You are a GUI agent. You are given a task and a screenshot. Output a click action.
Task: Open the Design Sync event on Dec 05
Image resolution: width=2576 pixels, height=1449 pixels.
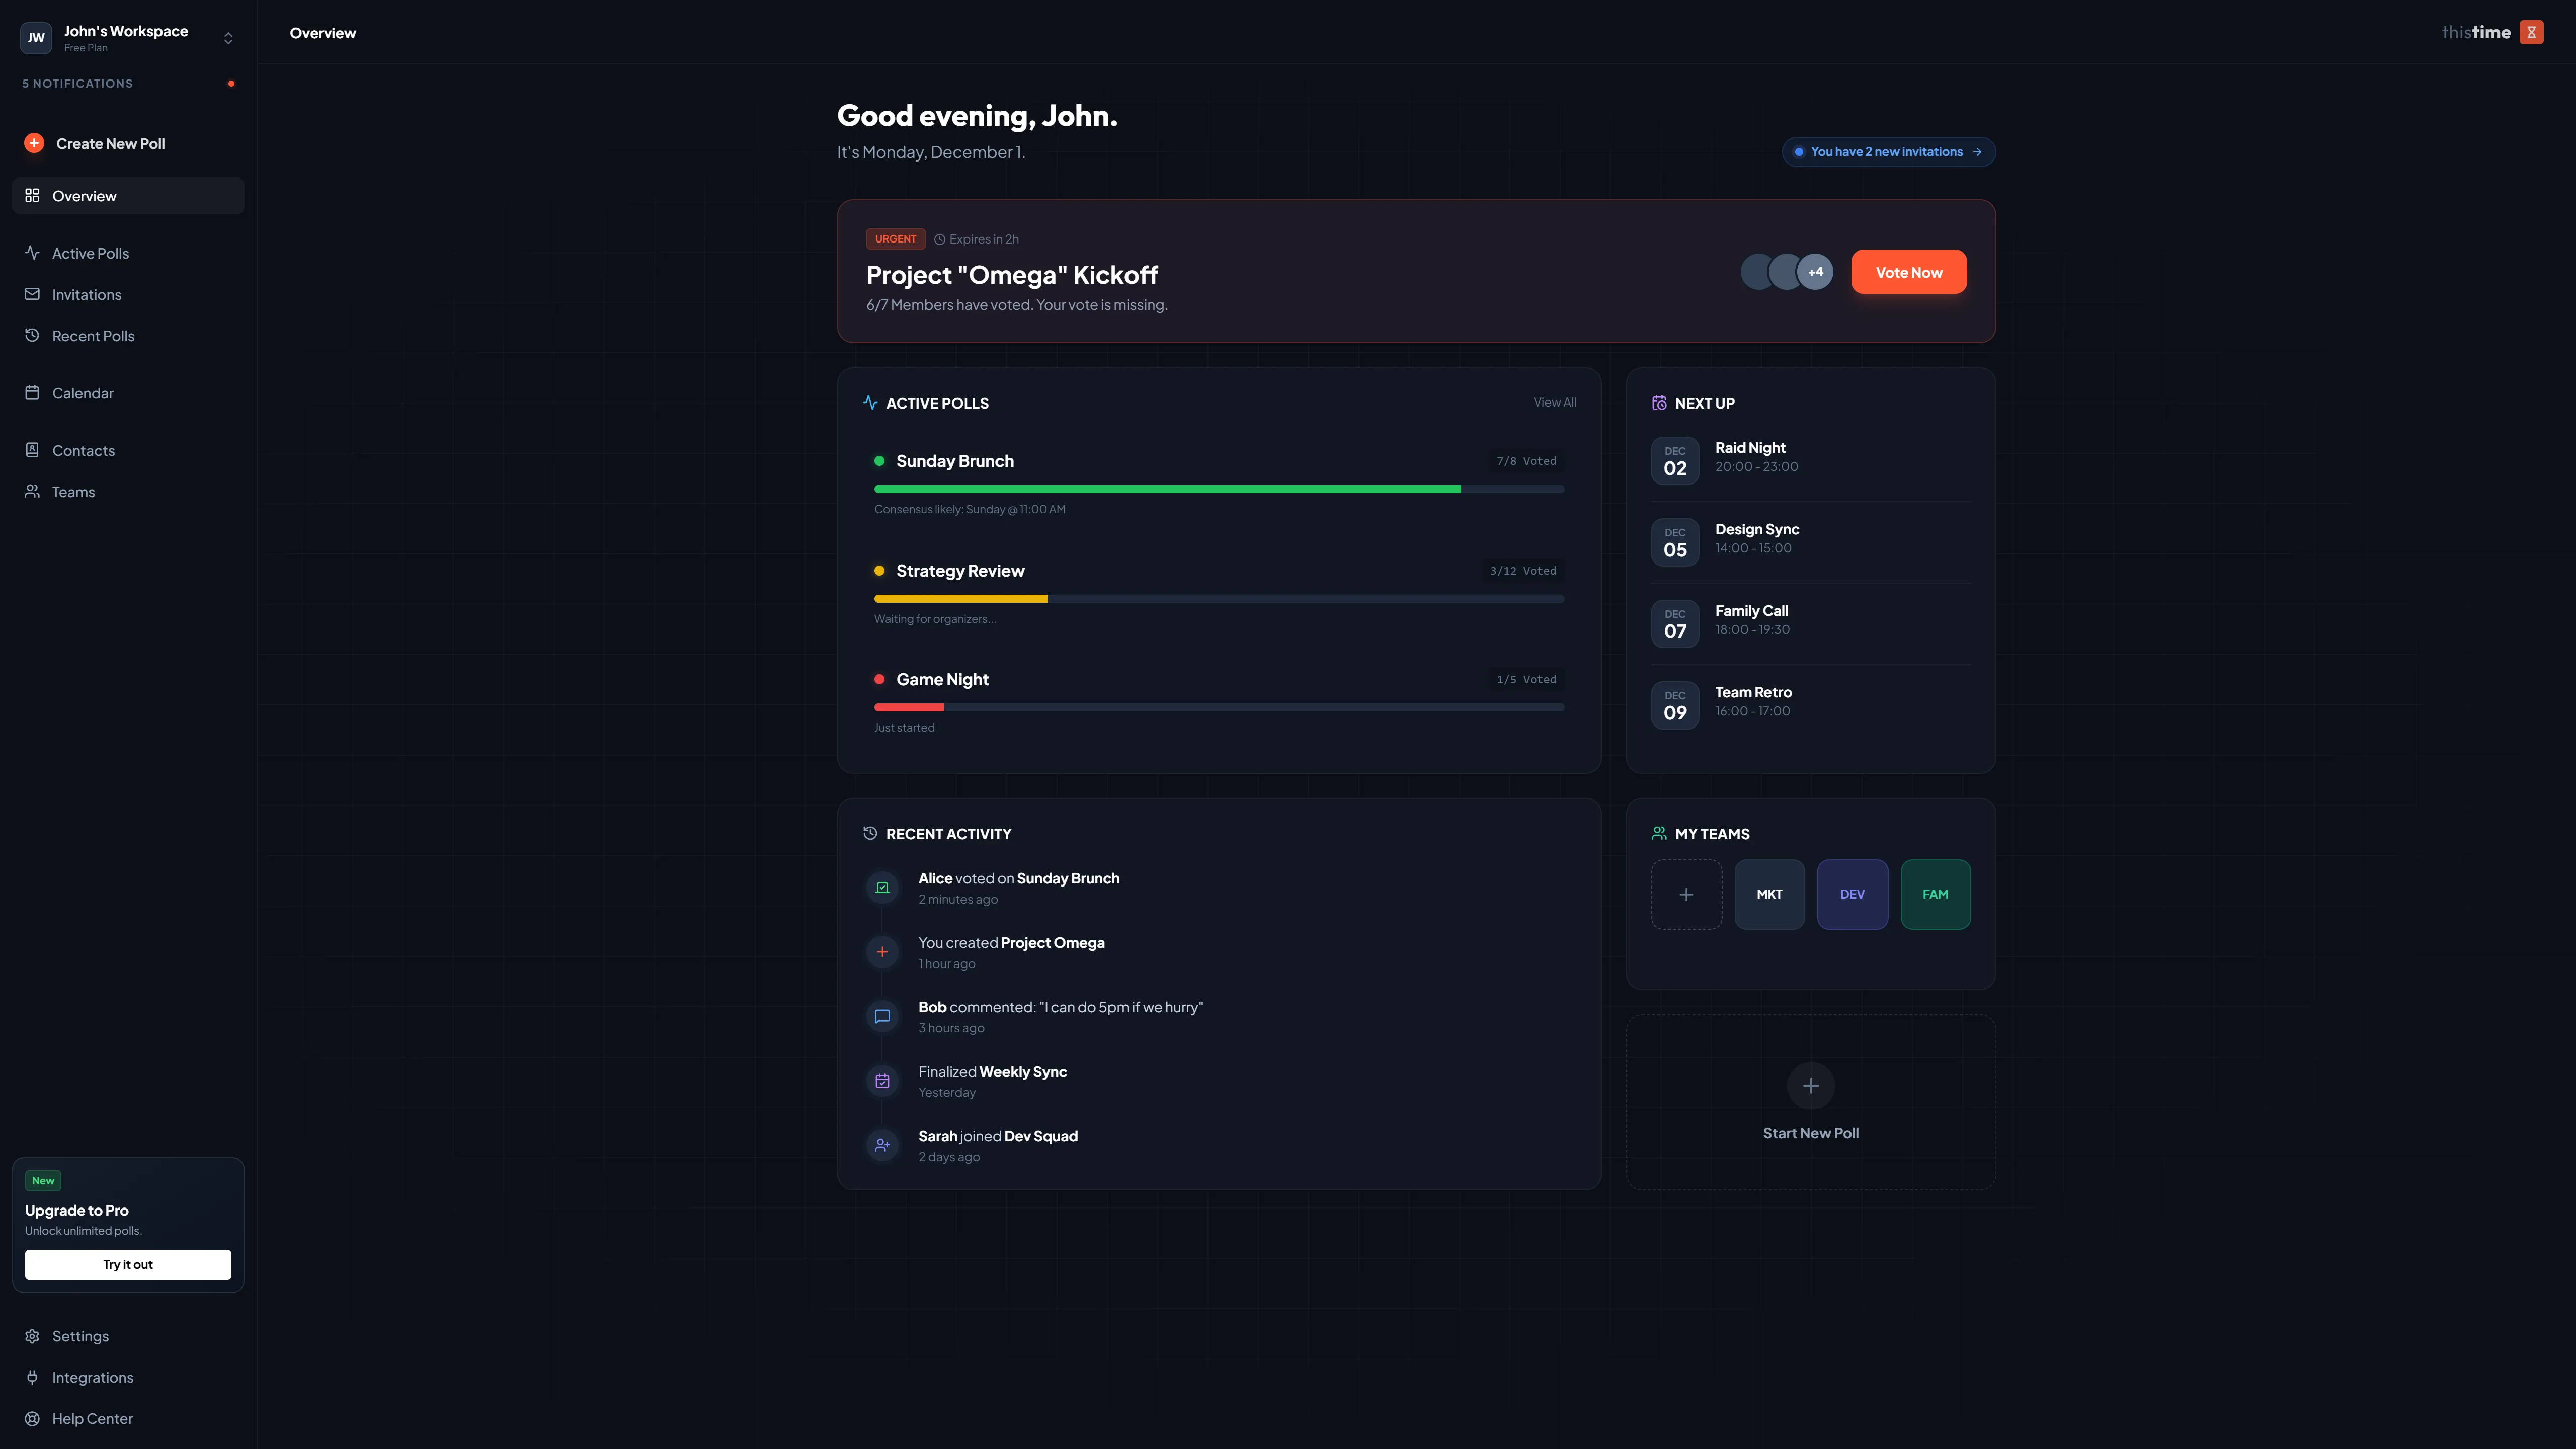(1810, 542)
